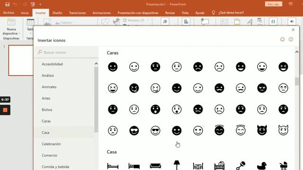Select the outline mustache face icon
This screenshot has height=170, width=303.
pyautogui.click(x=241, y=88)
